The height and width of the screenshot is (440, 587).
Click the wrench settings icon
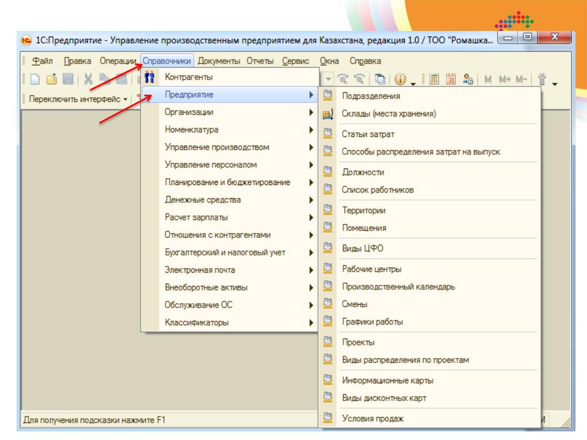click(x=542, y=79)
